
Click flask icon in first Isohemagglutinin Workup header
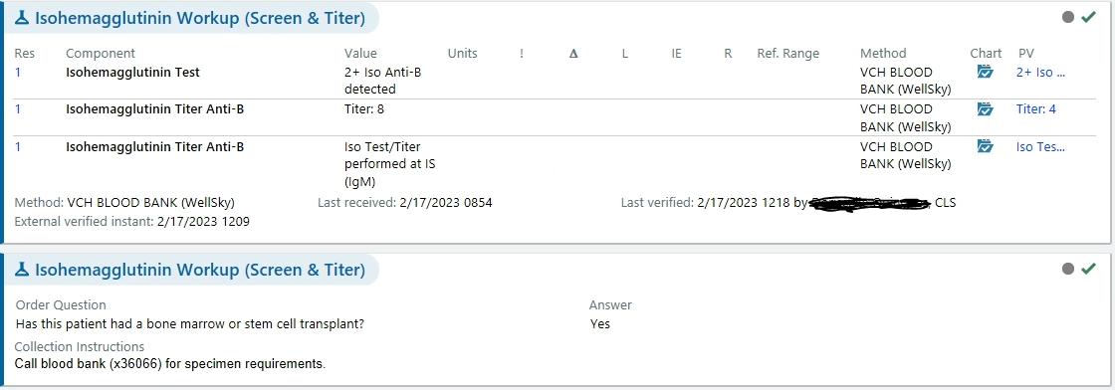click(23, 19)
